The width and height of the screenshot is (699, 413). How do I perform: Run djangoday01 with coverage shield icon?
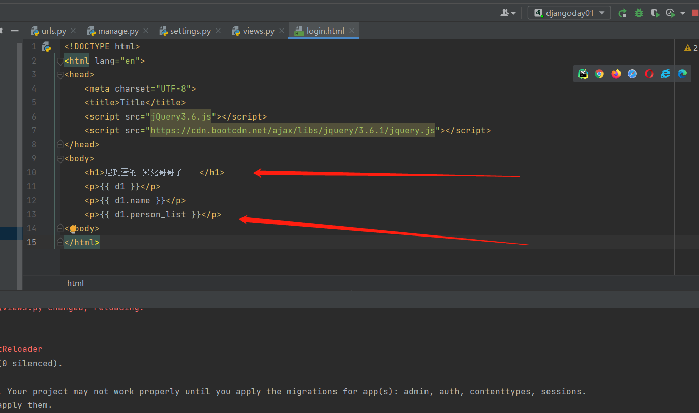tap(655, 13)
